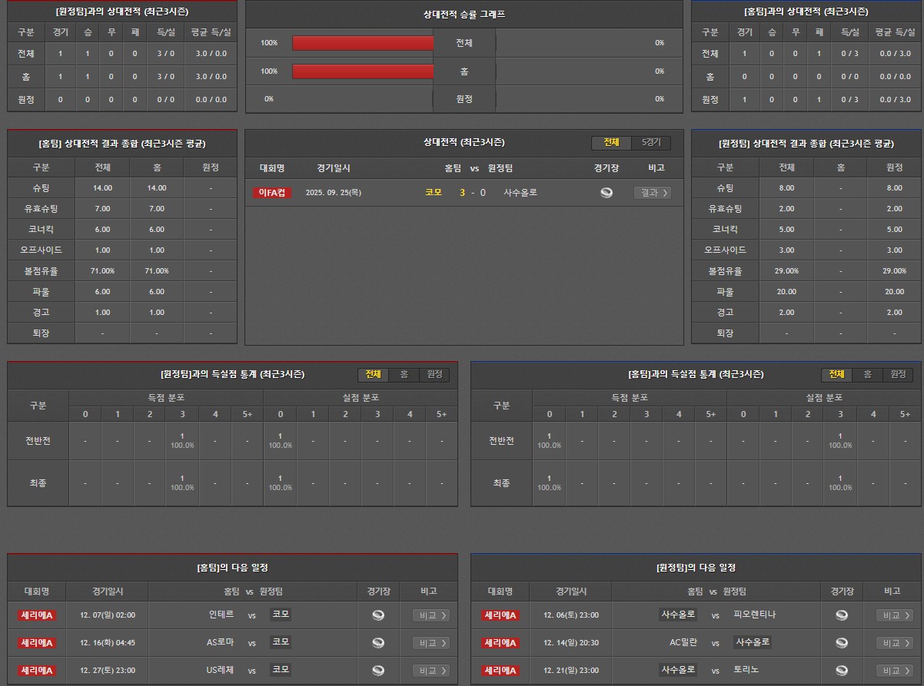The height and width of the screenshot is (686, 924).
Task: Click the stadium icon for the 코모 vs 사수올로 match
Action: tap(607, 193)
